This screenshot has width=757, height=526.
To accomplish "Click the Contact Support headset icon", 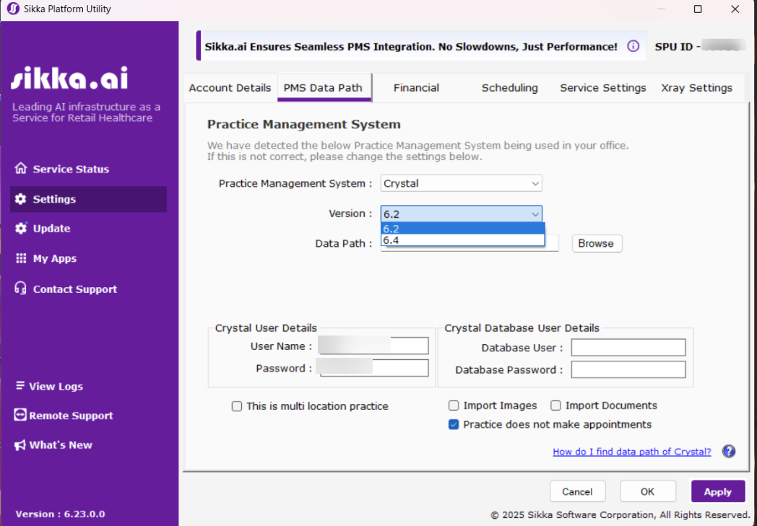I will (x=21, y=289).
